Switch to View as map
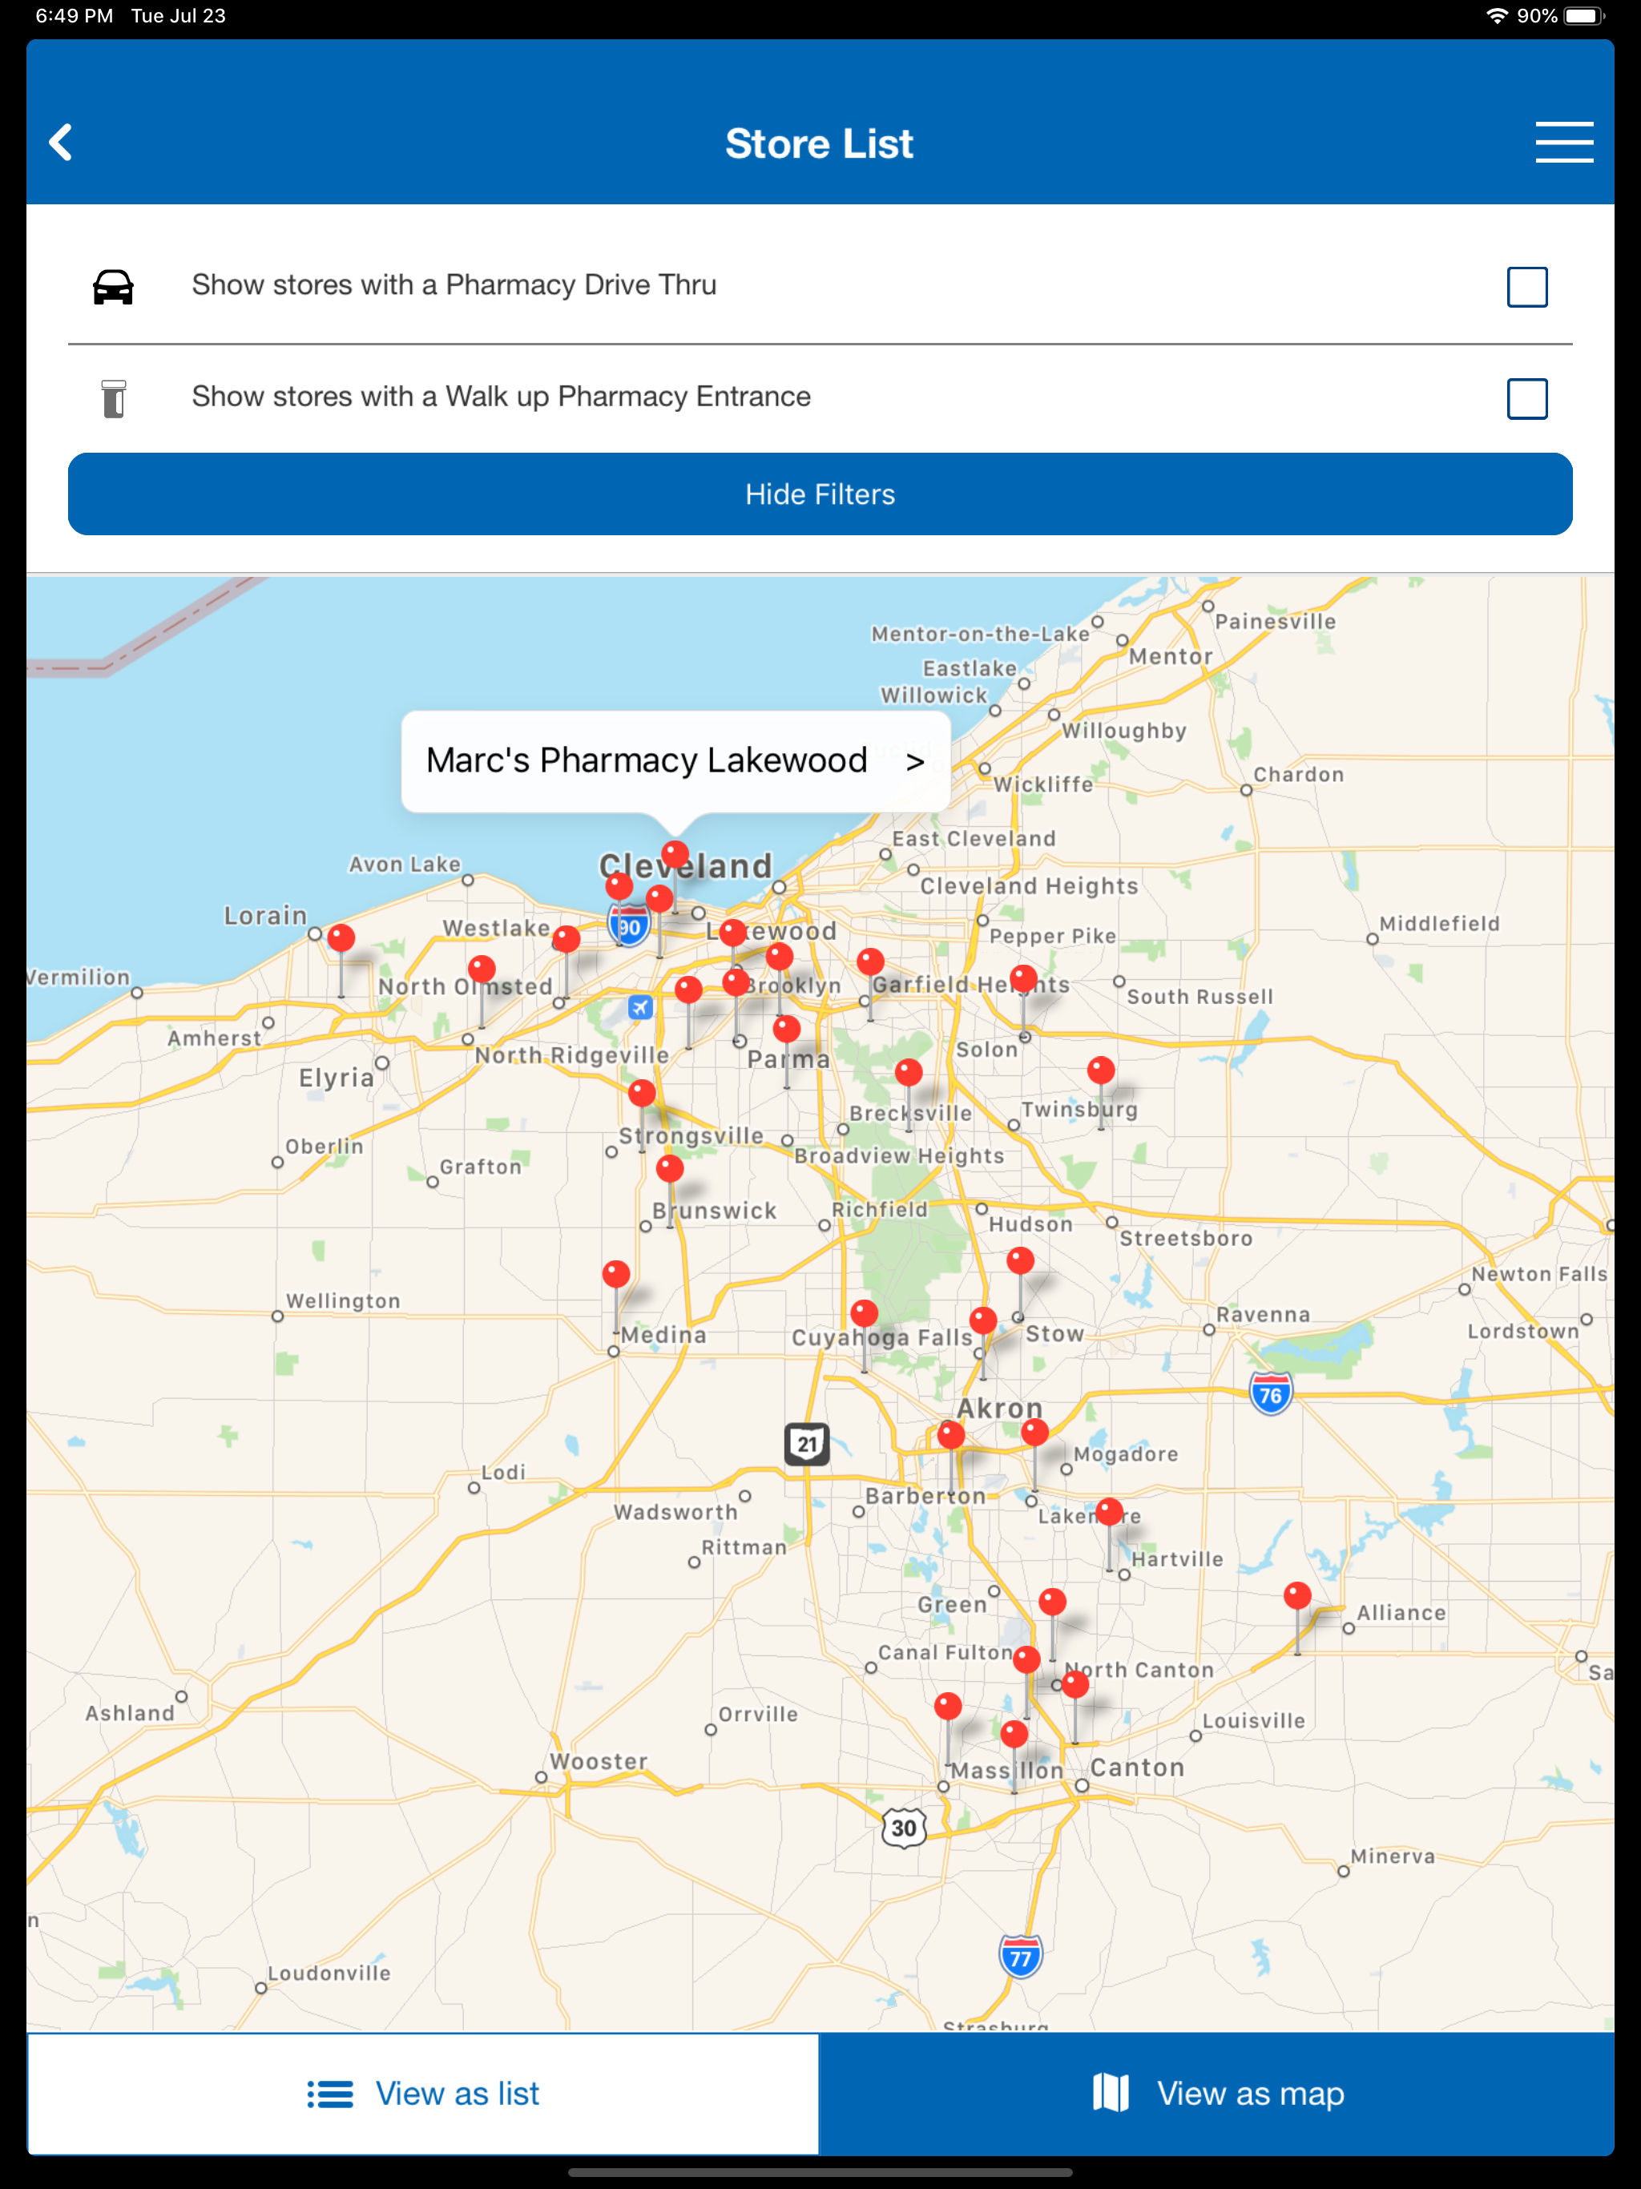1641x2189 pixels. 1216,2093
